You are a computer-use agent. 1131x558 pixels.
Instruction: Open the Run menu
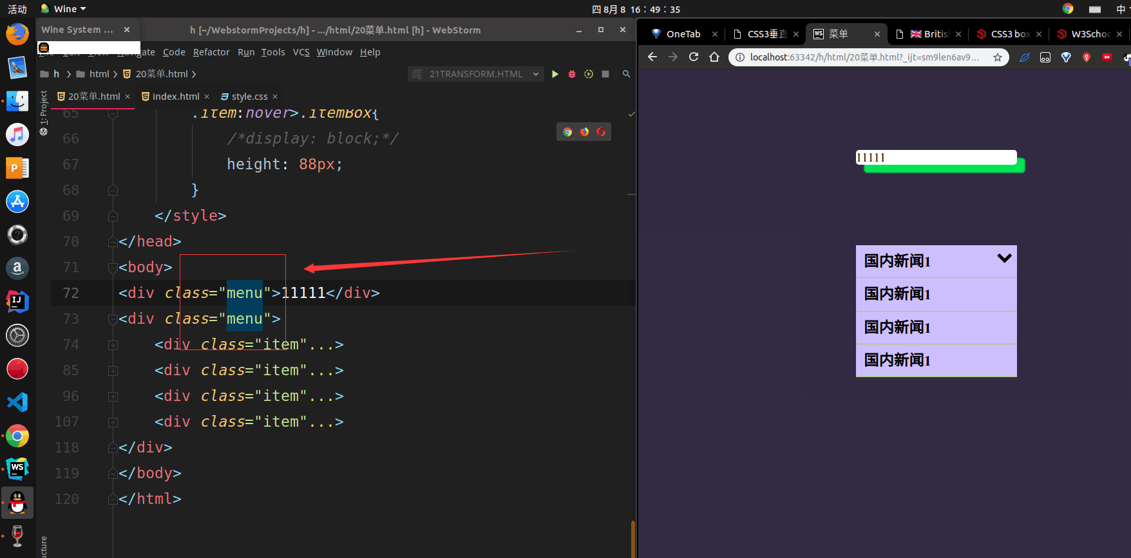pyautogui.click(x=246, y=52)
